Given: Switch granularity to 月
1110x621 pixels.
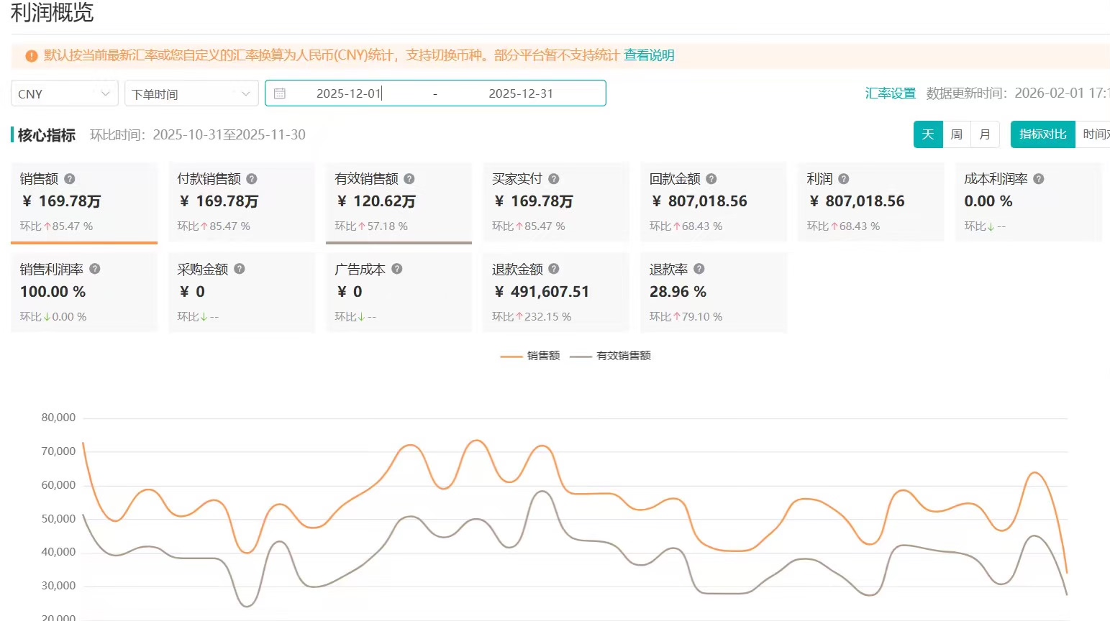Looking at the screenshot, I should click(986, 134).
